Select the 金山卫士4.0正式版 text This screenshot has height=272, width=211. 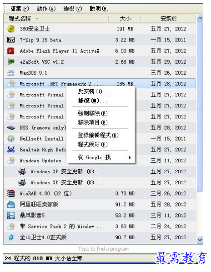(43, 237)
